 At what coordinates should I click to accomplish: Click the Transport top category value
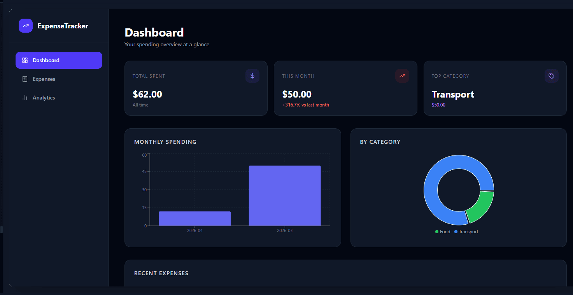(453, 94)
